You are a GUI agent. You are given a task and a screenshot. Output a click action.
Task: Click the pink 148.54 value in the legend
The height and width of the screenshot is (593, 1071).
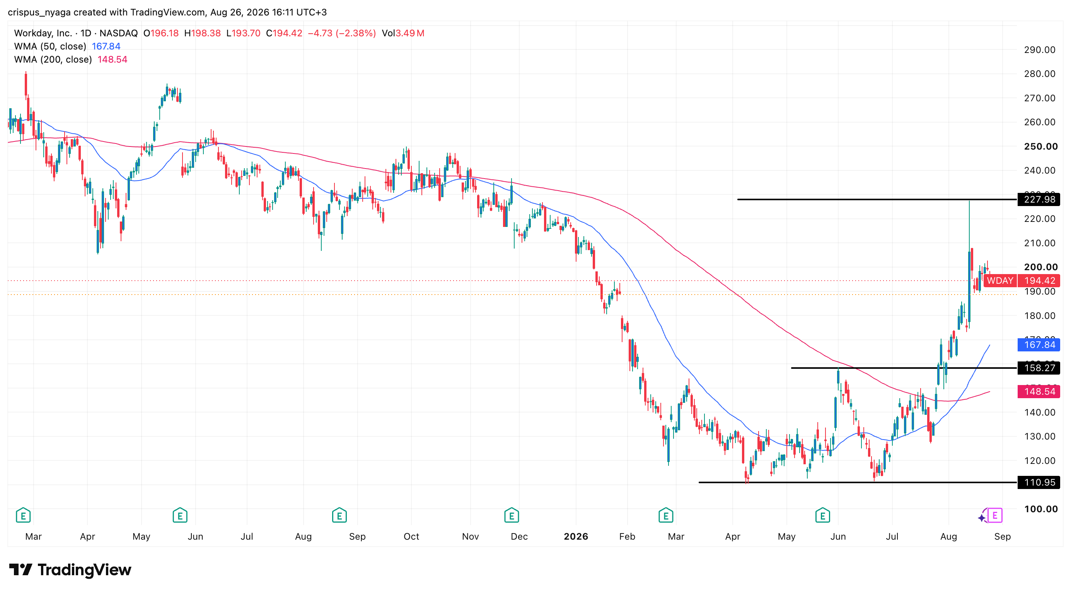(x=112, y=60)
